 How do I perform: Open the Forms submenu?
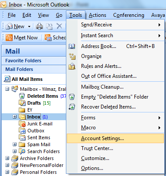pos(115,118)
